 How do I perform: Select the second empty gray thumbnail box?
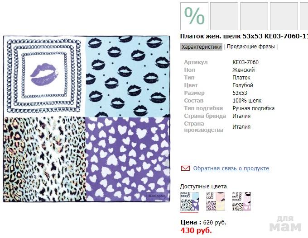pos(254,16)
